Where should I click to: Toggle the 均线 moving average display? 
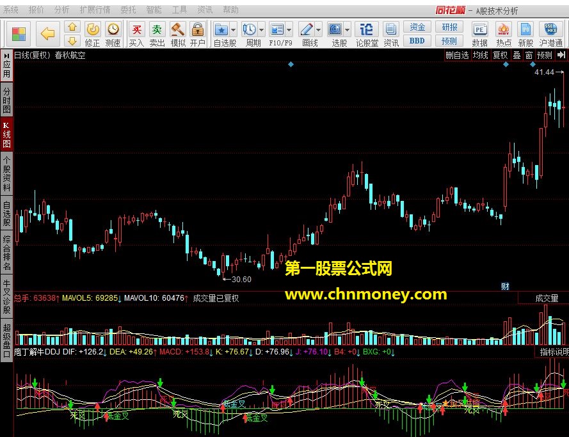pos(481,55)
